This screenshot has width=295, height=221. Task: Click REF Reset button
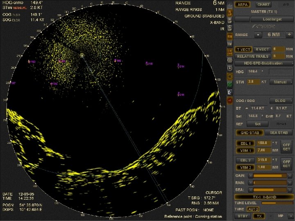(281, 124)
